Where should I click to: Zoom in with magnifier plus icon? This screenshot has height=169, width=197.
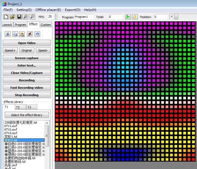coord(26,17)
